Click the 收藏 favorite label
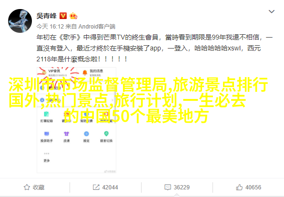 [39, 187]
